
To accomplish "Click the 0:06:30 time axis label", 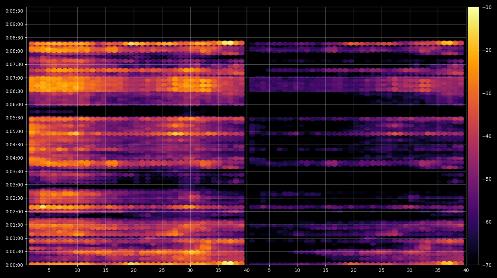I will (x=14, y=91).
